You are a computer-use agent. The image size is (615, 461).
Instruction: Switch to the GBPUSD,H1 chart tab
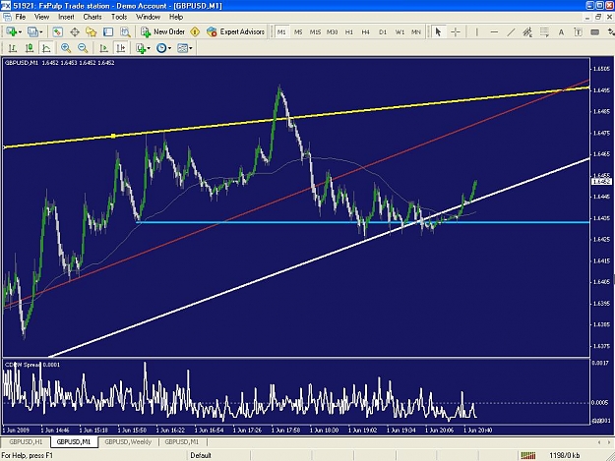click(x=26, y=442)
